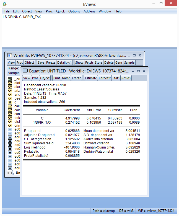Image resolution: width=179 pixels, height=216 pixels.
Task: Click the Estimate button in equation toolbar
Action: click(x=91, y=78)
